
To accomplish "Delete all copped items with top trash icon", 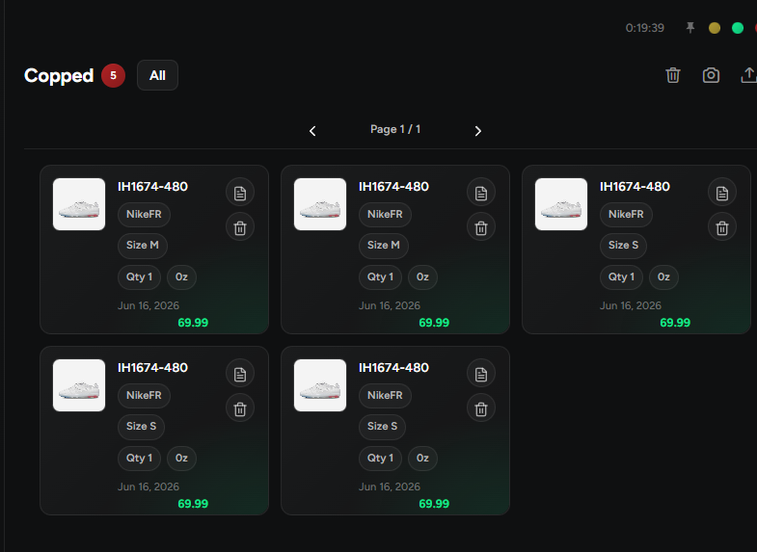I will pos(673,75).
